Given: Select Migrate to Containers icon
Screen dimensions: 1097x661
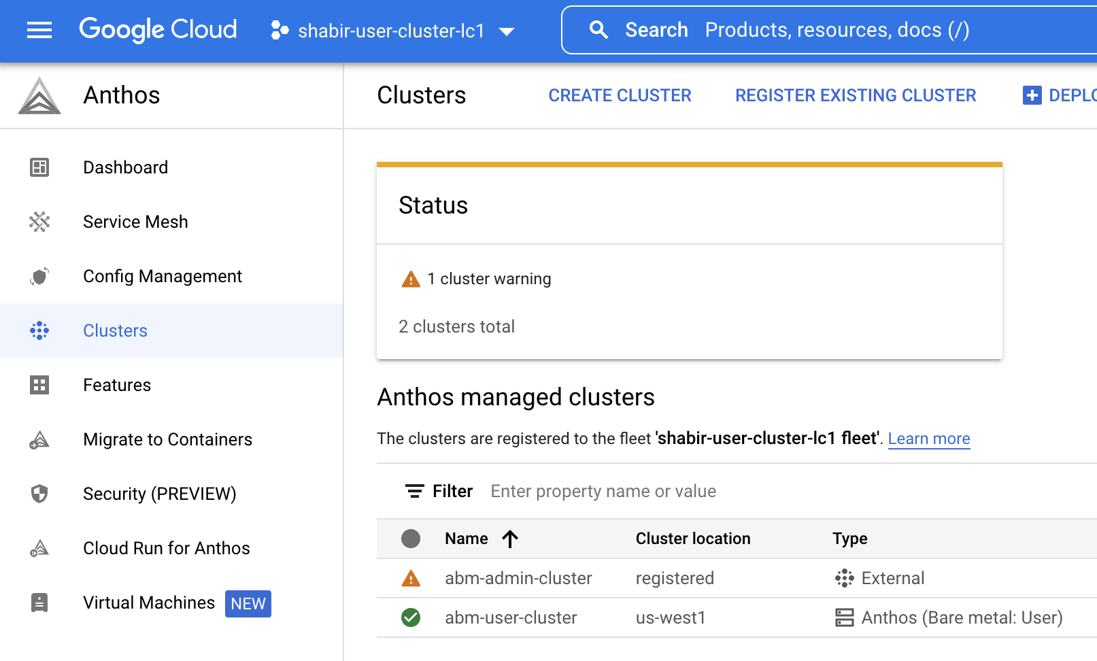Looking at the screenshot, I should coord(39,439).
